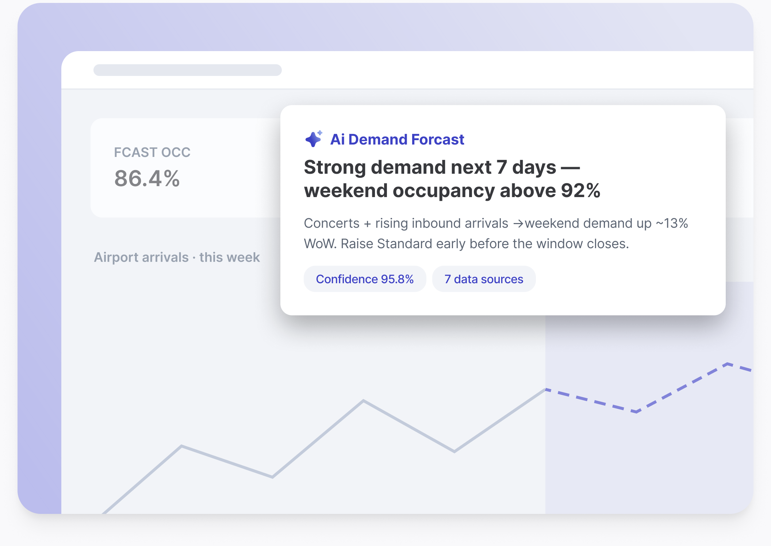Click the arrow symbol before weekend demand
The height and width of the screenshot is (546, 771).
518,223
